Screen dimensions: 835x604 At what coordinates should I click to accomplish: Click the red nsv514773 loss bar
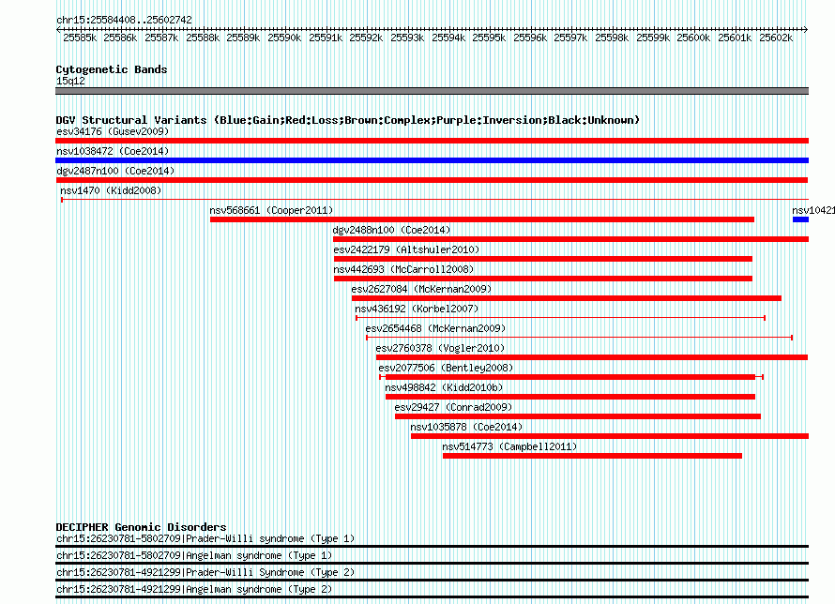(x=592, y=456)
